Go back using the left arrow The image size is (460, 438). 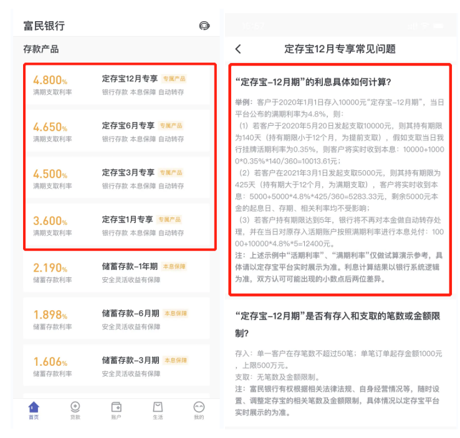pos(238,49)
